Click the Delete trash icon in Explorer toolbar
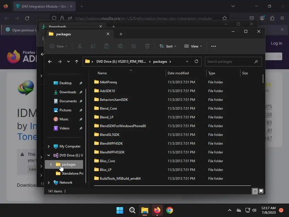This screenshot has height=217, width=289. [x=147, y=46]
